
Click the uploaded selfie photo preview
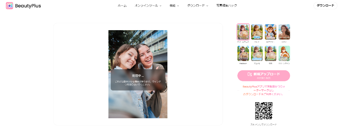pos(138,74)
